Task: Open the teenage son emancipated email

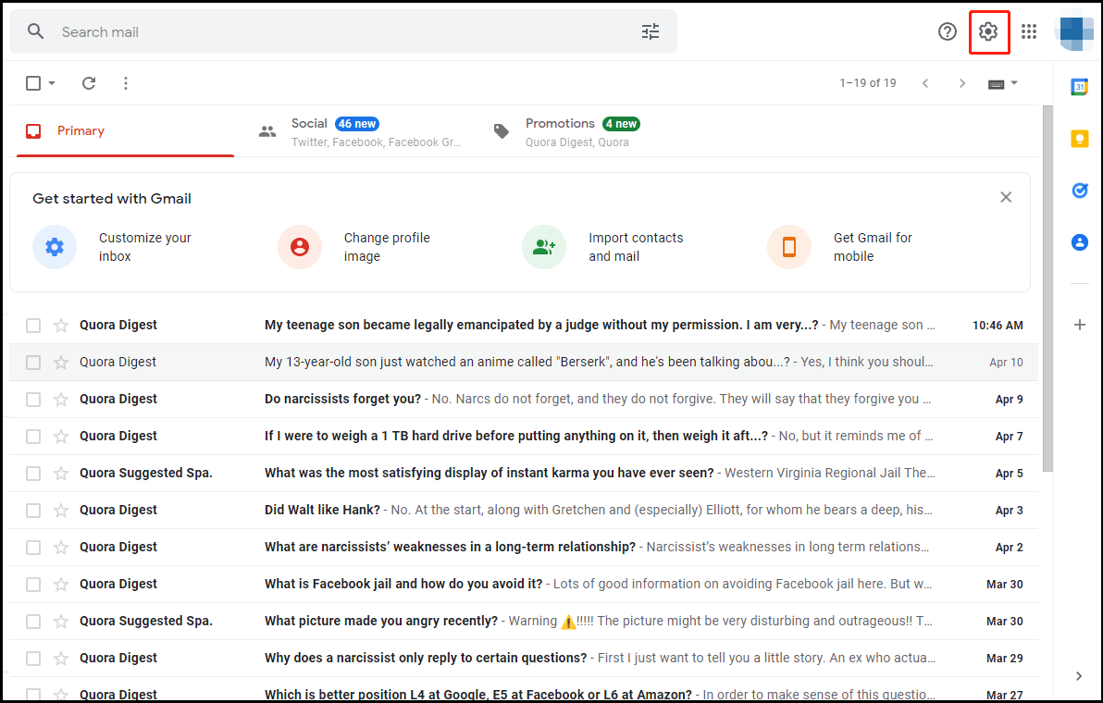Action: (x=524, y=326)
